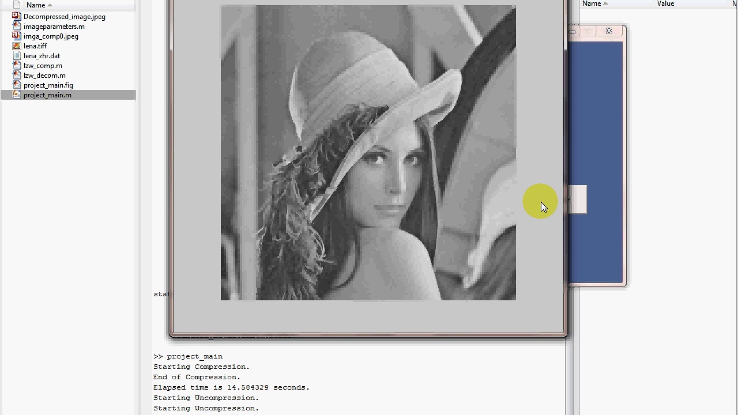Click project_main.m script icon
738x415 pixels.
tap(16, 95)
